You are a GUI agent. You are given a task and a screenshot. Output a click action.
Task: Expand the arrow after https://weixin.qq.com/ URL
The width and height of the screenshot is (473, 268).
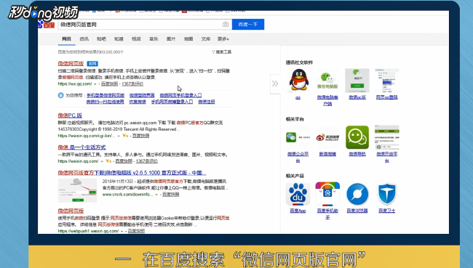[x=102, y=161]
